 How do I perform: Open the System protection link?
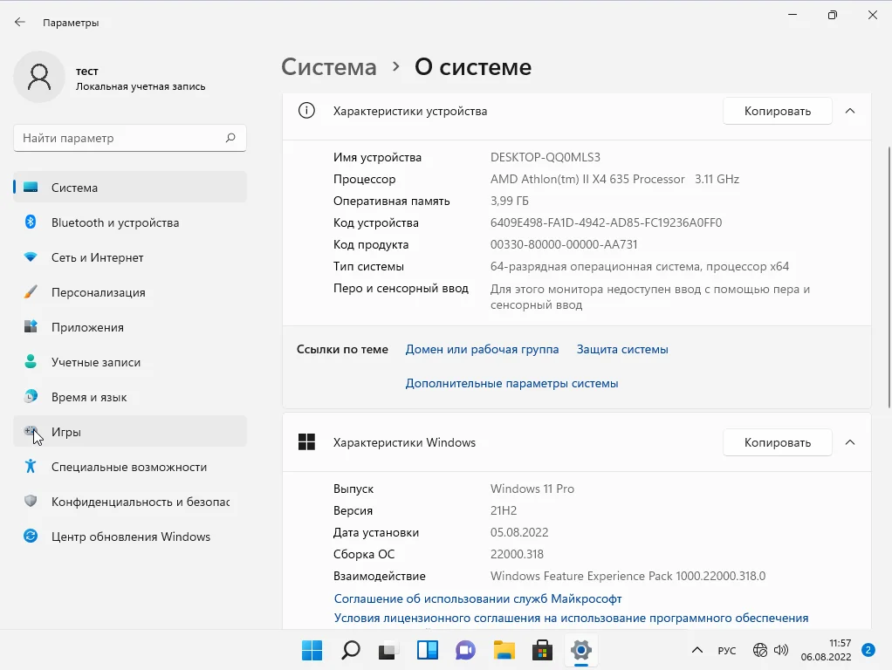[622, 349]
